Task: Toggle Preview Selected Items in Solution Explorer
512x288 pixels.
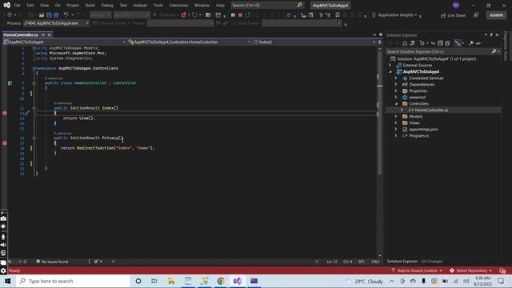Action: pyautogui.click(x=478, y=43)
